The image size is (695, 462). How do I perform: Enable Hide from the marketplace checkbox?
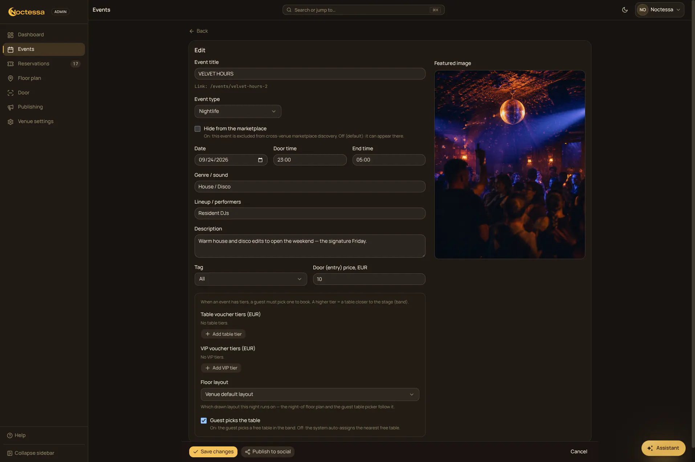click(198, 129)
